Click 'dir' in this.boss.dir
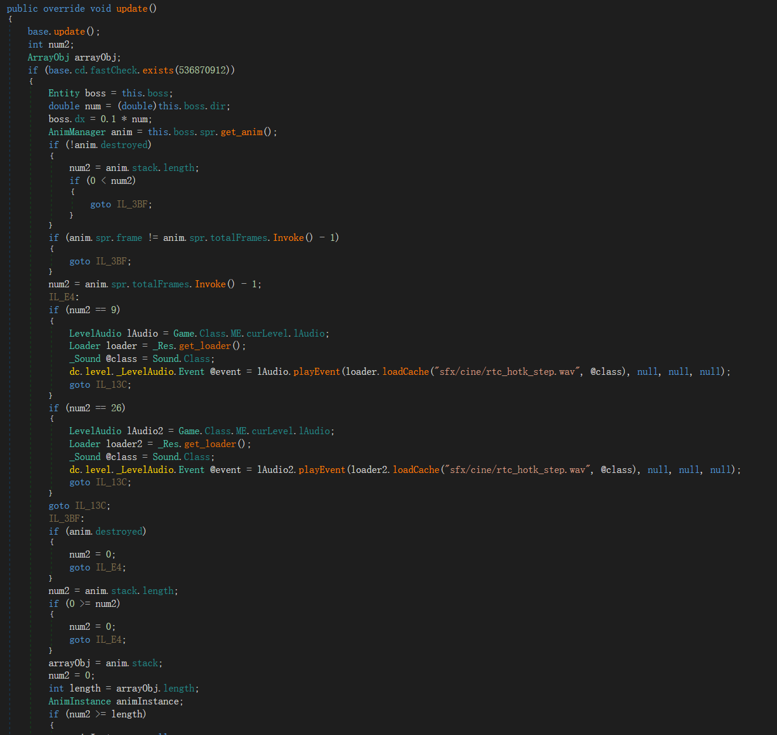Image resolution: width=777 pixels, height=735 pixels. click(x=218, y=106)
